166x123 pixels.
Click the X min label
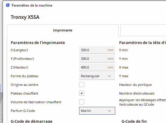[123, 50]
